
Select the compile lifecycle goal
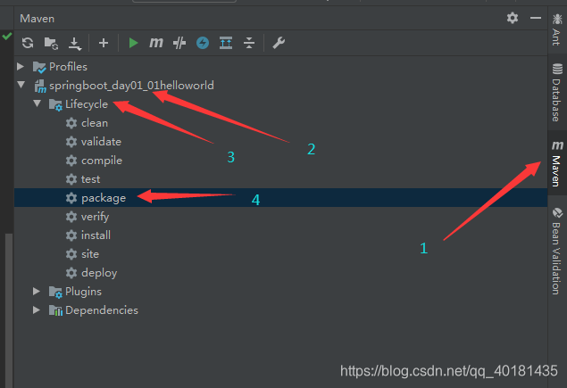point(102,161)
